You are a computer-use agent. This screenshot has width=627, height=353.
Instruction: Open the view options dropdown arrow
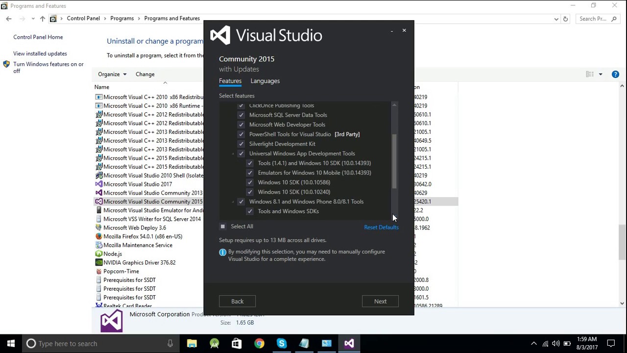[x=601, y=75]
